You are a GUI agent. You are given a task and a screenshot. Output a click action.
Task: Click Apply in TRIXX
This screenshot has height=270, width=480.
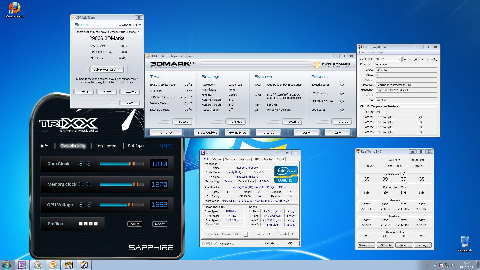coord(135,224)
